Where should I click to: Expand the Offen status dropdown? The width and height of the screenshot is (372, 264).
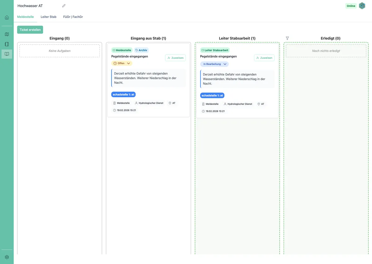122,63
